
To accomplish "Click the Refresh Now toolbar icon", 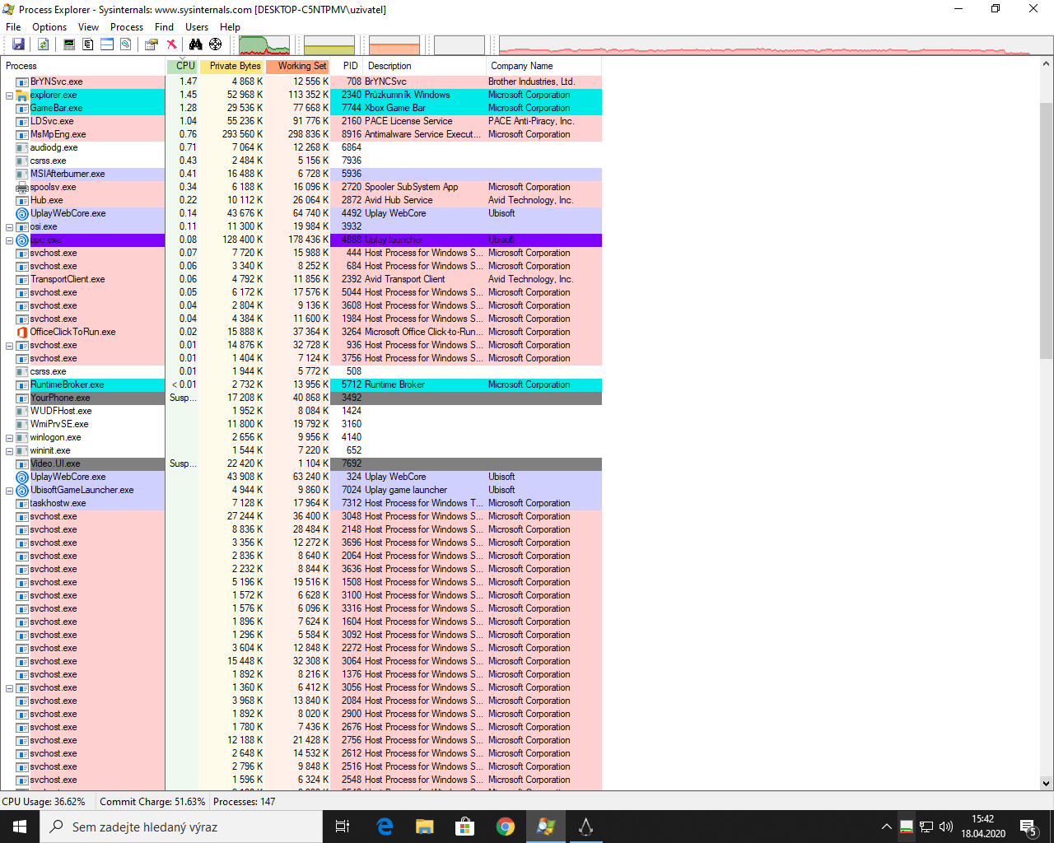I will click(x=43, y=44).
